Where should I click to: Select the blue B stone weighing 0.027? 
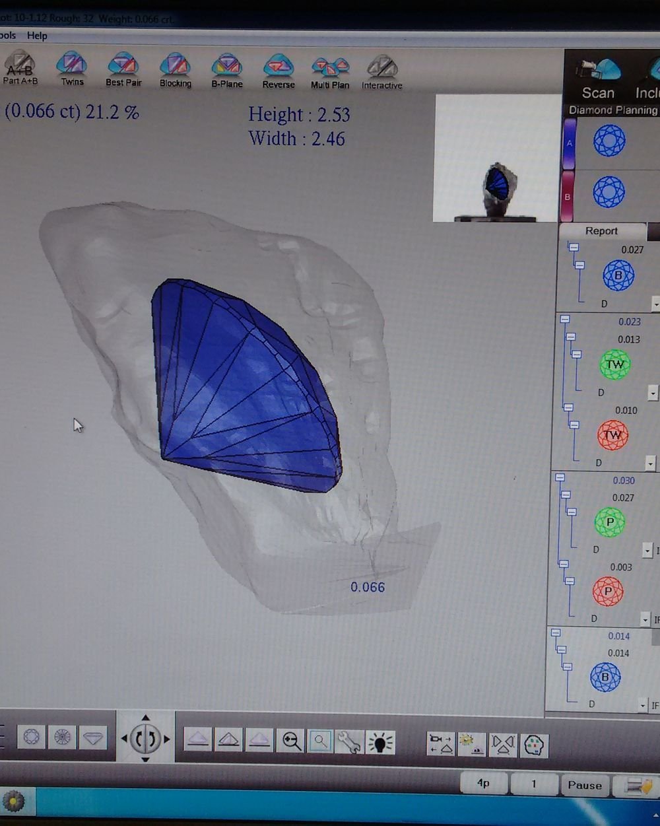[x=618, y=275]
